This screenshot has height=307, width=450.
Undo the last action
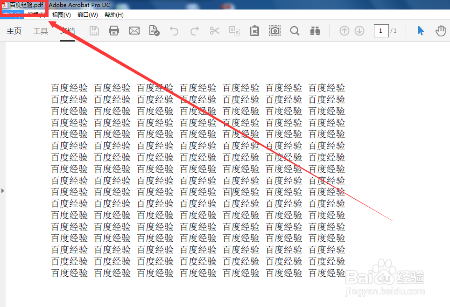(174, 31)
